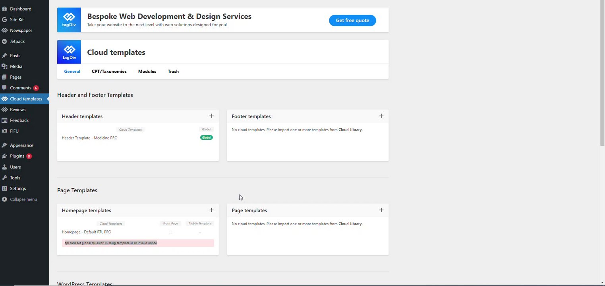Click the Get free quote button
Screen dimensions: 605x286
tap(352, 21)
